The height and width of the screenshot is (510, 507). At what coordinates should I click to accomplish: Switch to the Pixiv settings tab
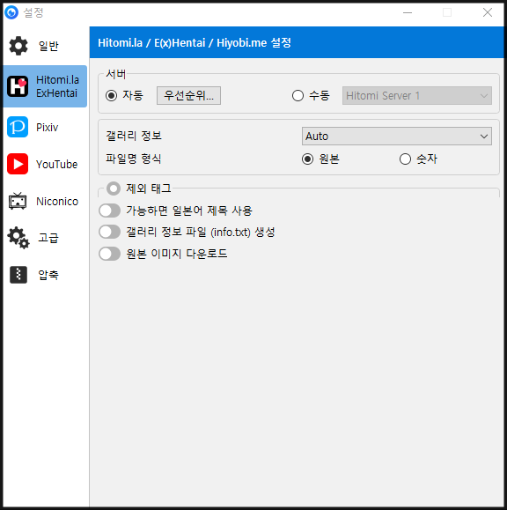[x=45, y=127]
